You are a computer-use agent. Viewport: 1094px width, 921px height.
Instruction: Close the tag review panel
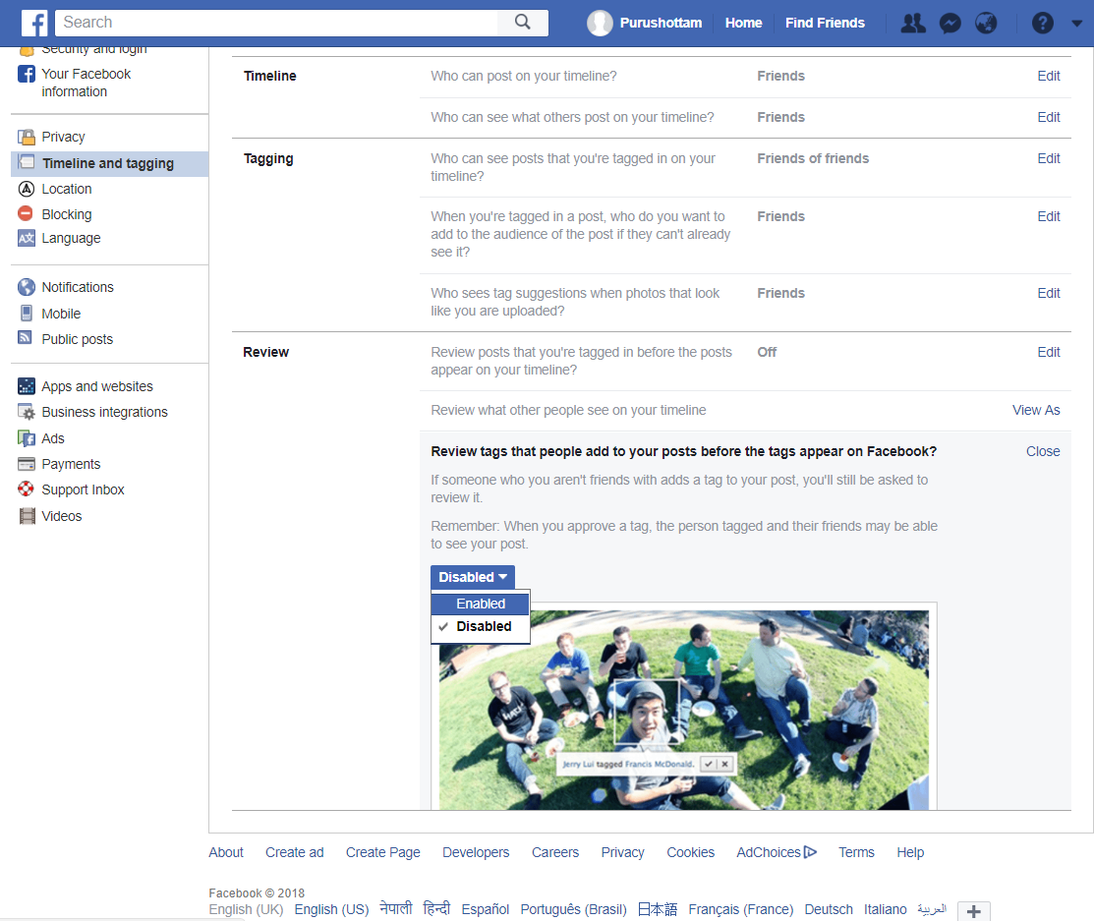tap(1043, 451)
